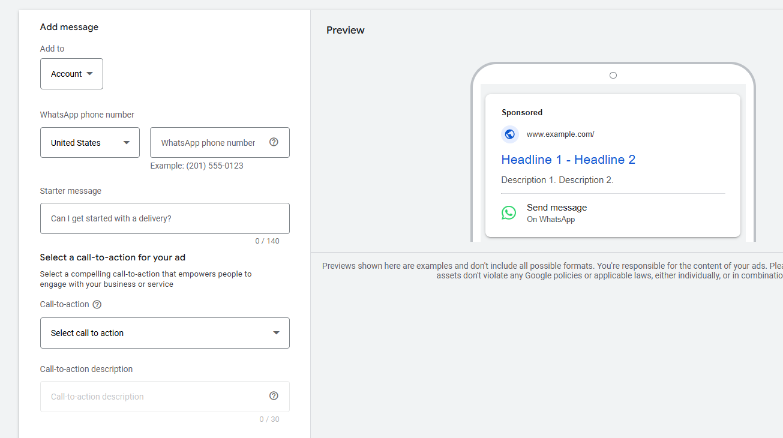Screen dimensions: 783x438
Task: Click the green WhatsApp icon in preview
Action: 509,213
